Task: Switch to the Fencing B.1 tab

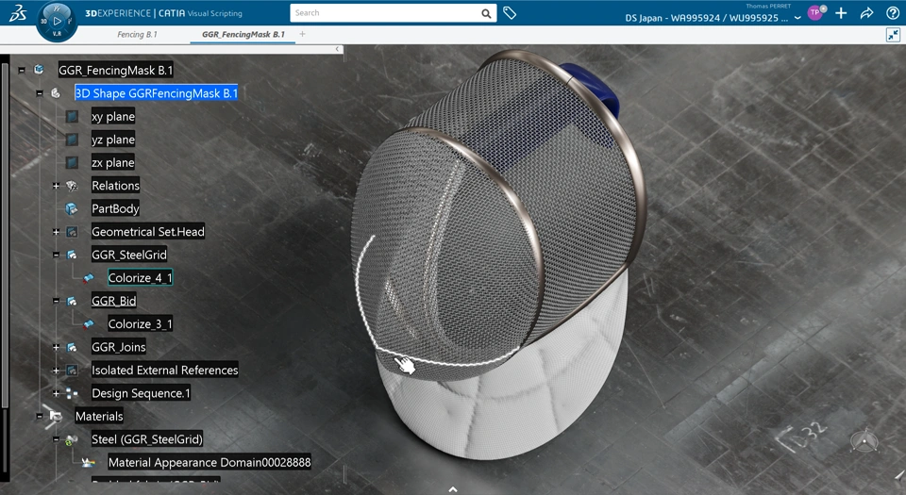Action: 137,35
